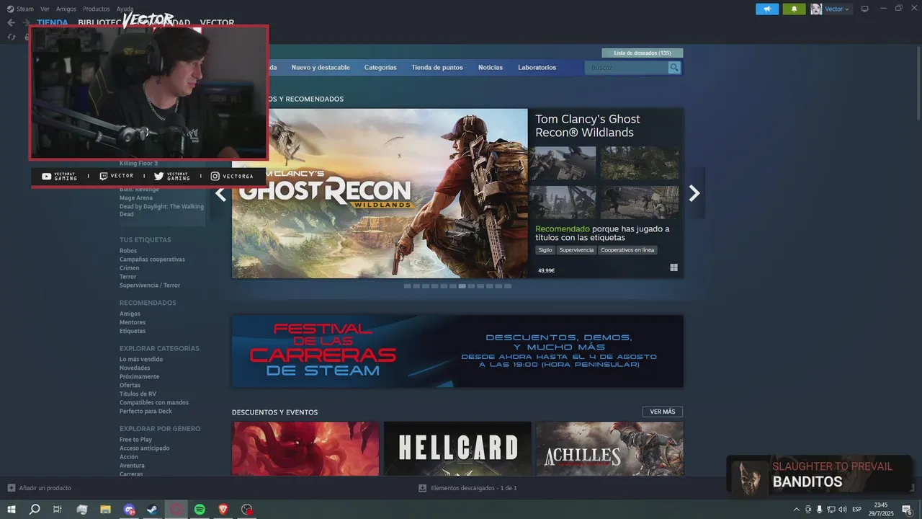This screenshot has height=519, width=922.
Task: Select the Cooperativos en línea tag
Action: point(627,250)
